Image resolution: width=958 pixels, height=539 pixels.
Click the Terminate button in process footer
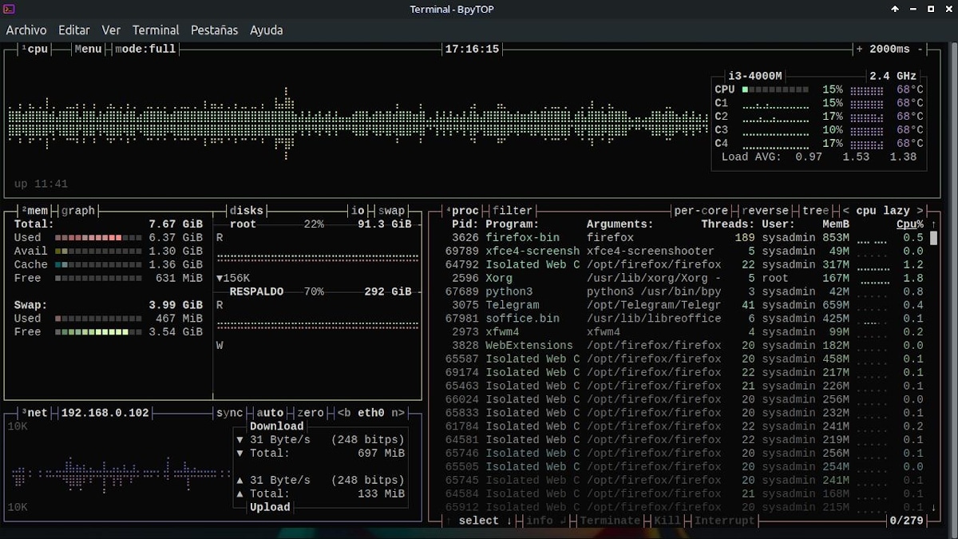(610, 521)
